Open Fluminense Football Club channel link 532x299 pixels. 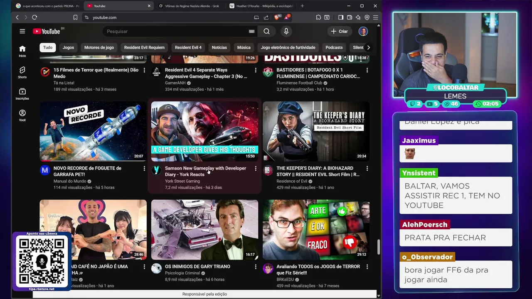[299, 83]
